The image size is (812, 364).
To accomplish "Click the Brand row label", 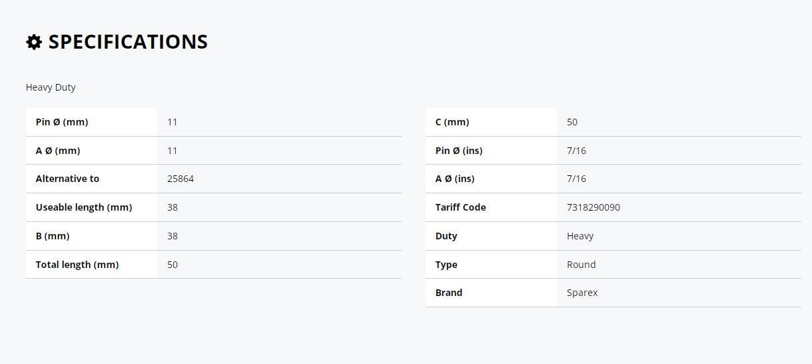I will click(449, 293).
